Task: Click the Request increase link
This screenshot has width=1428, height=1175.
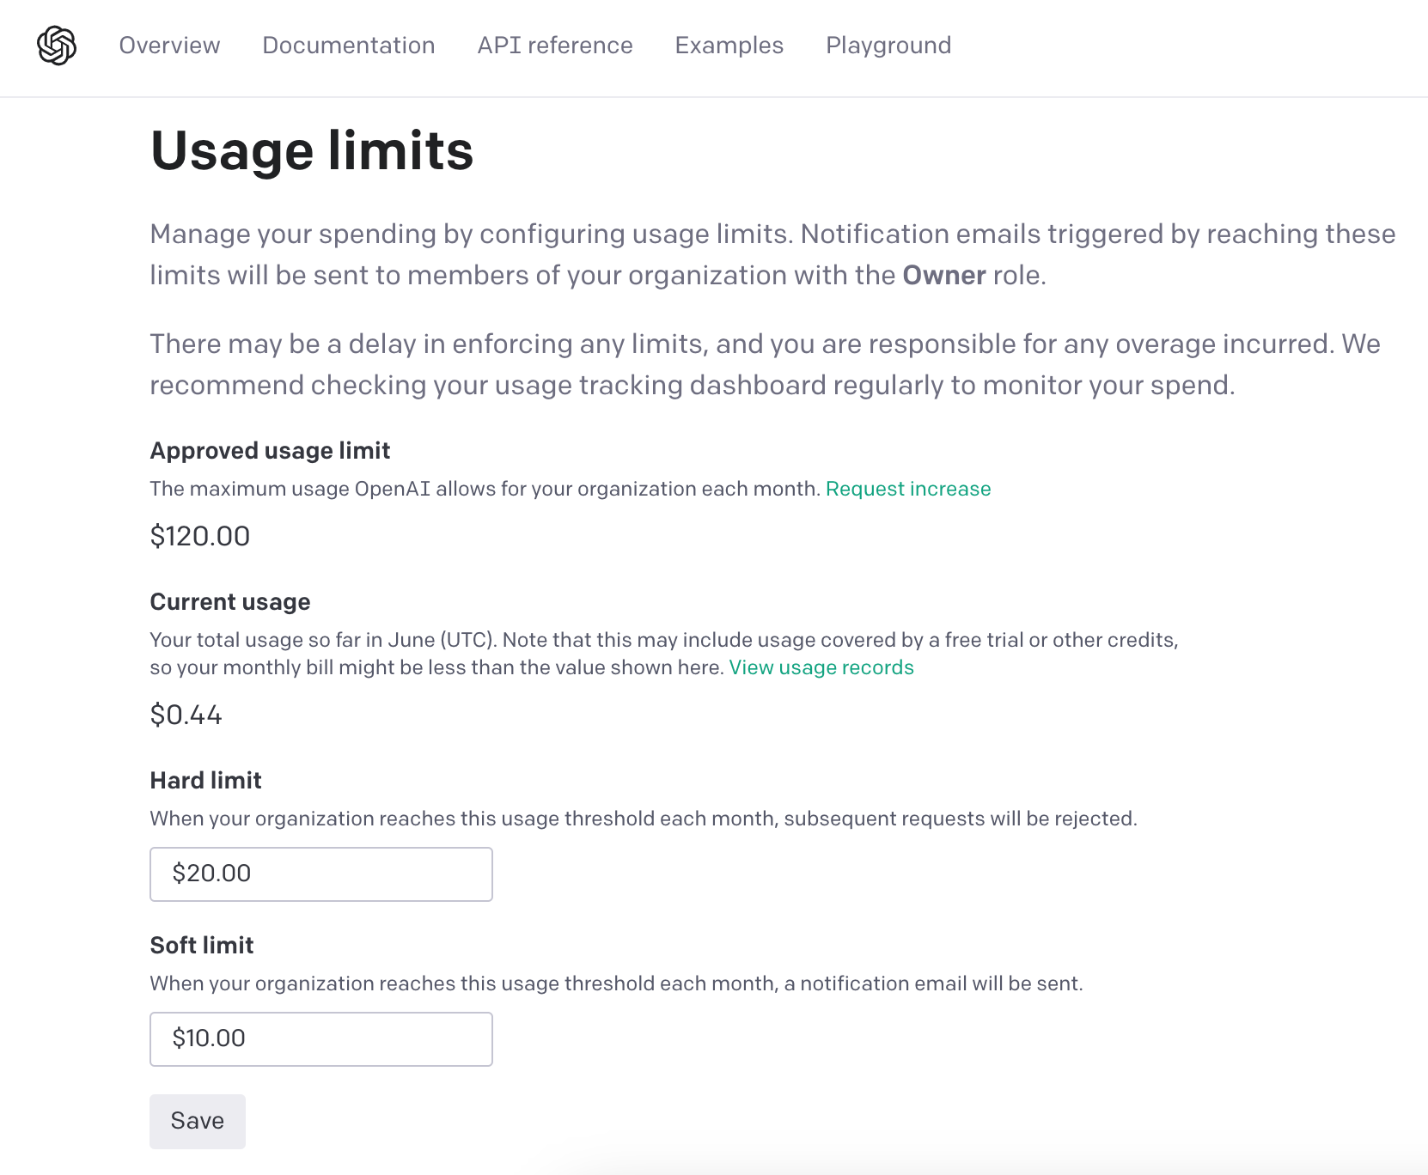Action: (x=908, y=489)
